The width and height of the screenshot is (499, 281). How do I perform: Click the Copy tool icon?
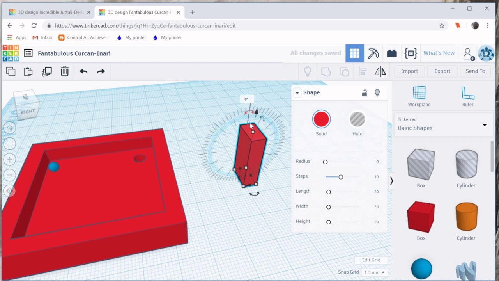(11, 71)
